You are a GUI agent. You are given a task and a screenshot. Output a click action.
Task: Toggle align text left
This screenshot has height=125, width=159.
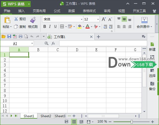coord(119,27)
